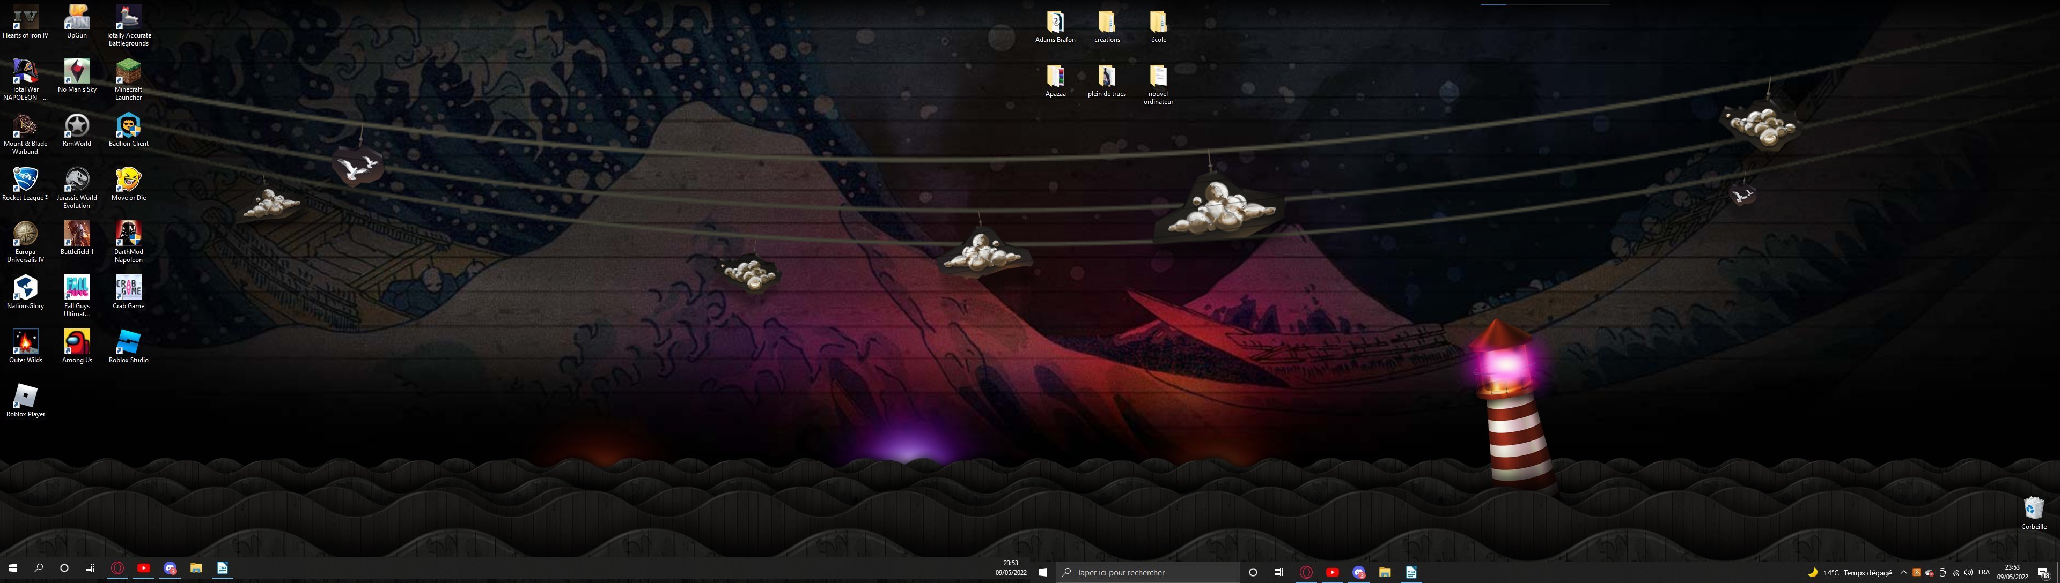This screenshot has height=583, width=2060.
Task: Select the "nouvel ordinateur" text file
Action: click(x=1158, y=78)
